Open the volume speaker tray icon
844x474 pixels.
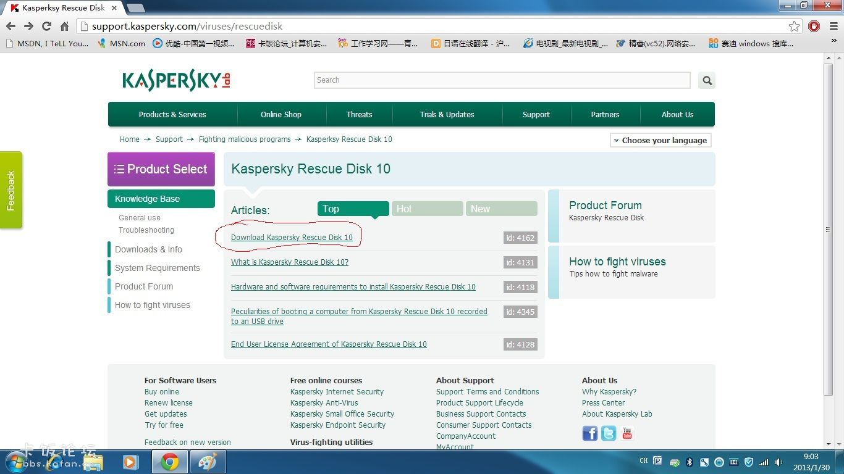pos(779,462)
